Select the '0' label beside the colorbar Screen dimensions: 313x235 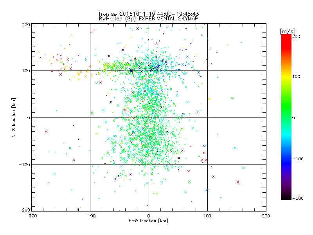[x=293, y=117]
